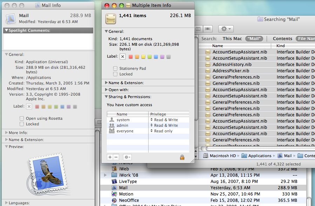
Task: Click the NeoOffice app icon in list
Action: pyautogui.click(x=114, y=200)
